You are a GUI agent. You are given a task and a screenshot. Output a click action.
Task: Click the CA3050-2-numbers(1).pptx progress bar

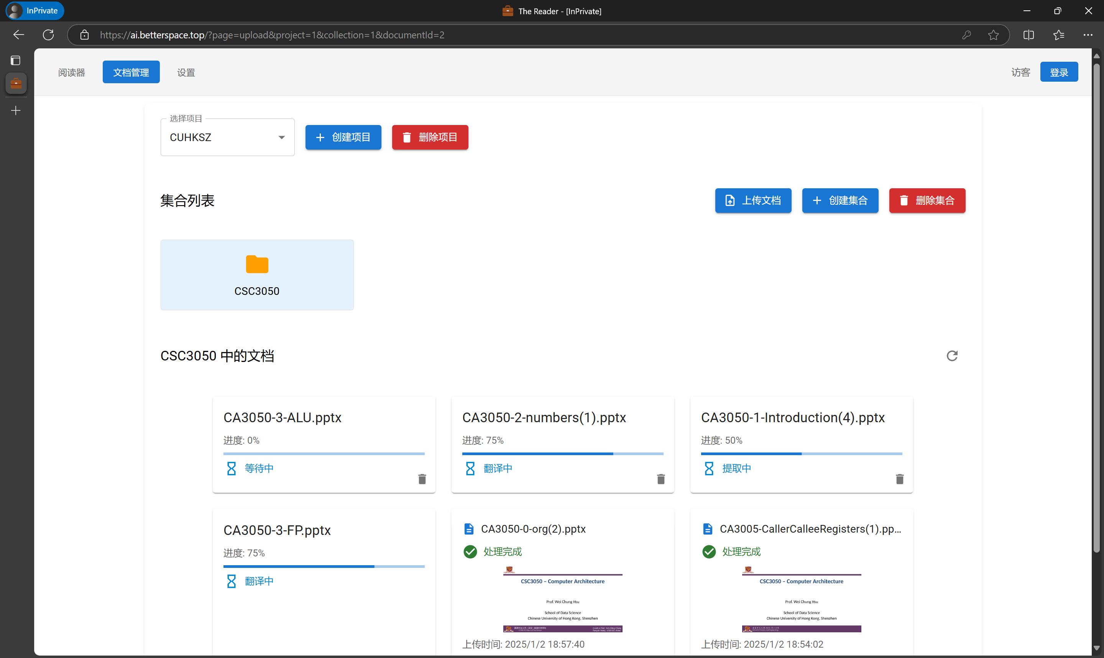562,454
